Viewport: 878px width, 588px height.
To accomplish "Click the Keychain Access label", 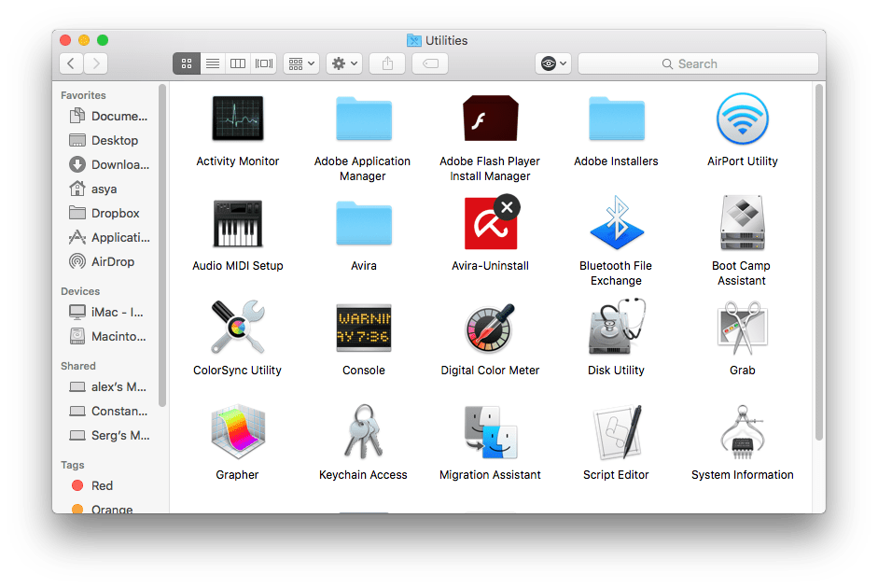I will pyautogui.click(x=363, y=475).
